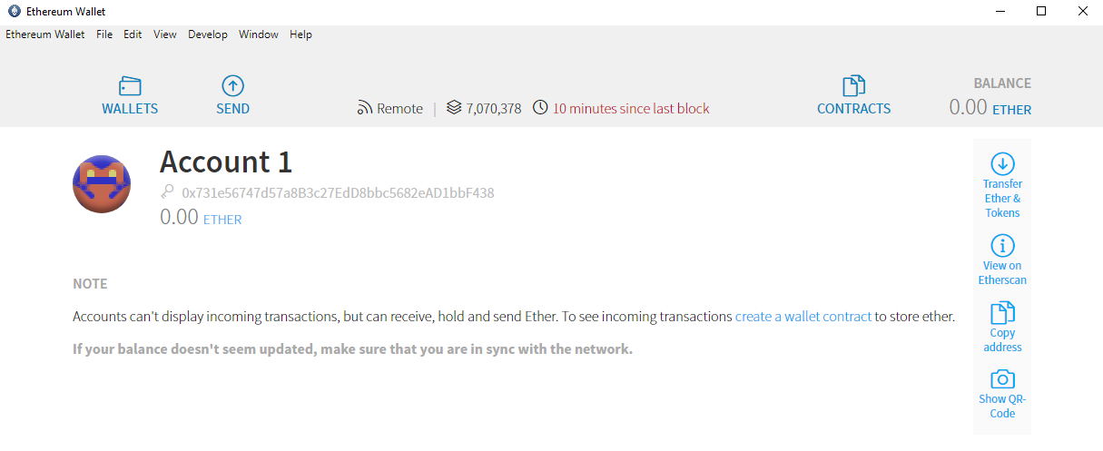This screenshot has width=1103, height=451.
Task: Click the key icon beside the address
Action: [x=167, y=191]
